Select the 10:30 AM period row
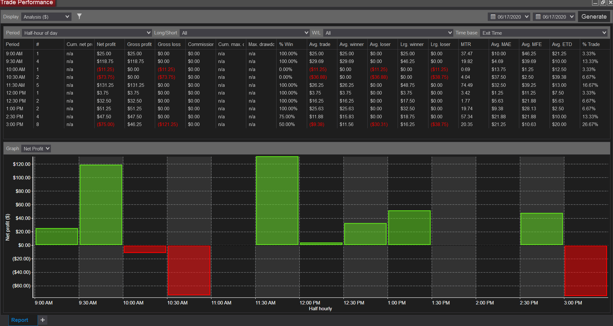 tap(306, 77)
